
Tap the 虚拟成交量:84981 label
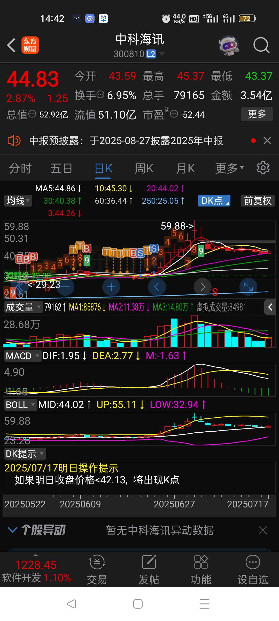[221, 307]
